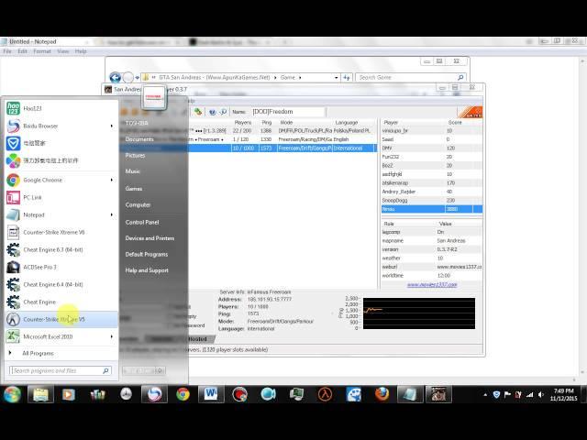Select SnoopDogg in the player list
This screenshot has height=440, width=587.
431,201
